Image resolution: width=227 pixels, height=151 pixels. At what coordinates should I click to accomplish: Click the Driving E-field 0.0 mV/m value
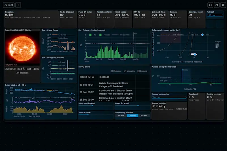click(159, 15)
